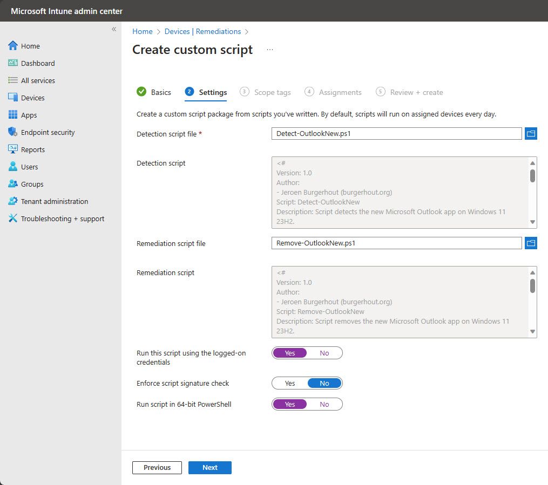Click the Users person icon
The image size is (548, 485).
[x=13, y=167]
